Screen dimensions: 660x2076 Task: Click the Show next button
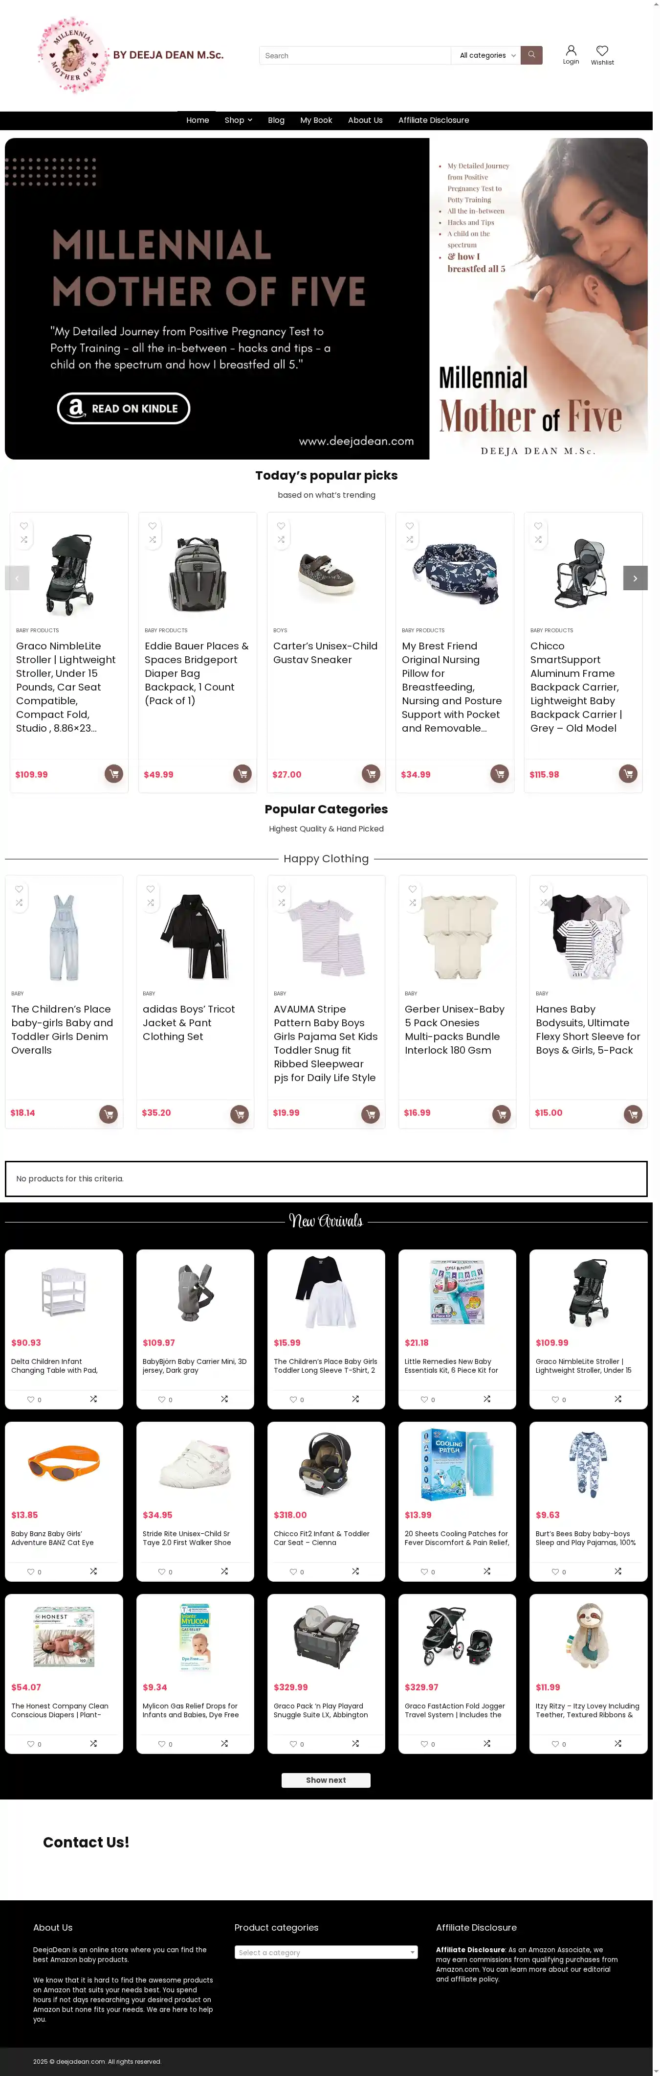(x=326, y=1779)
